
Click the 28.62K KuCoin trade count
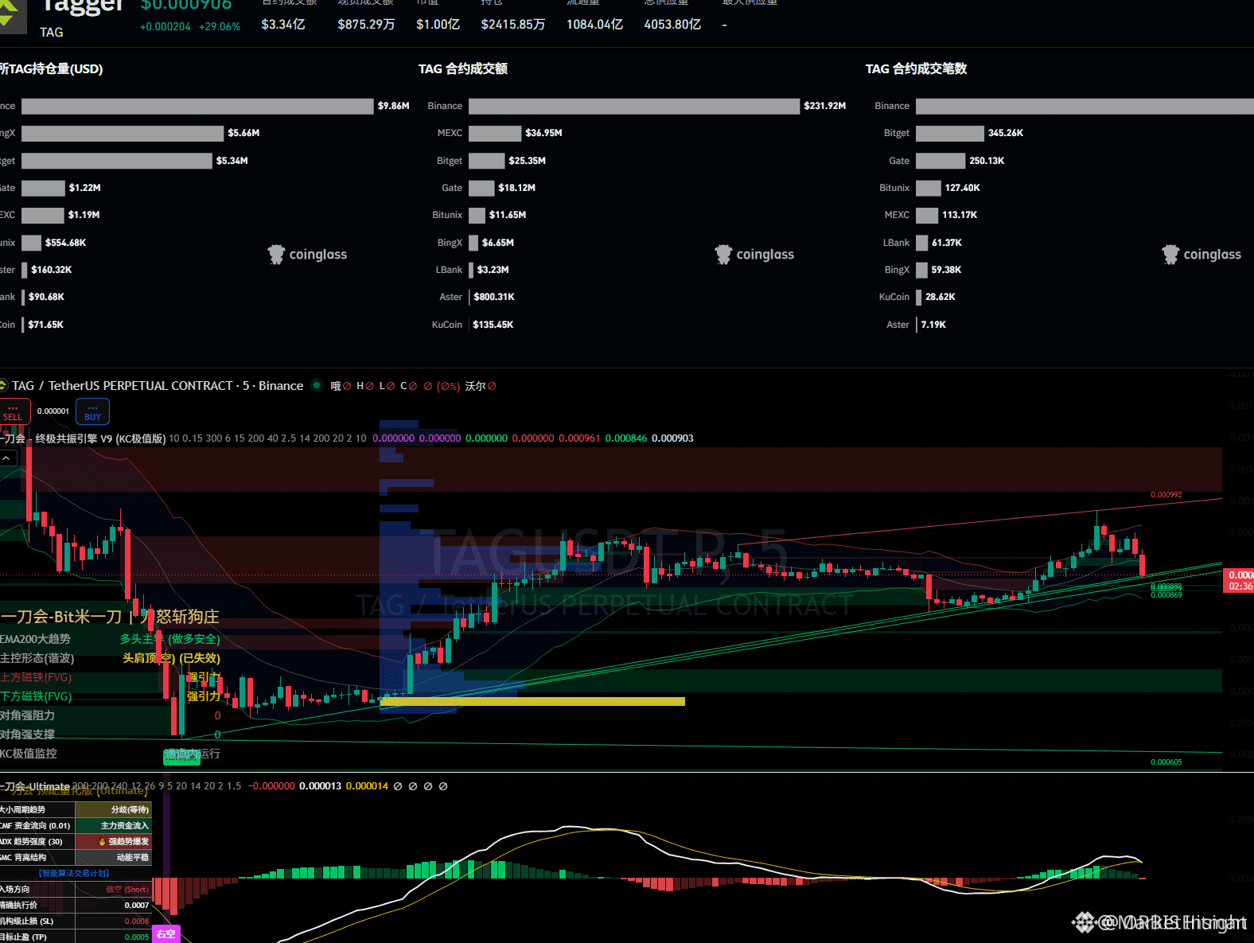pyautogui.click(x=940, y=297)
